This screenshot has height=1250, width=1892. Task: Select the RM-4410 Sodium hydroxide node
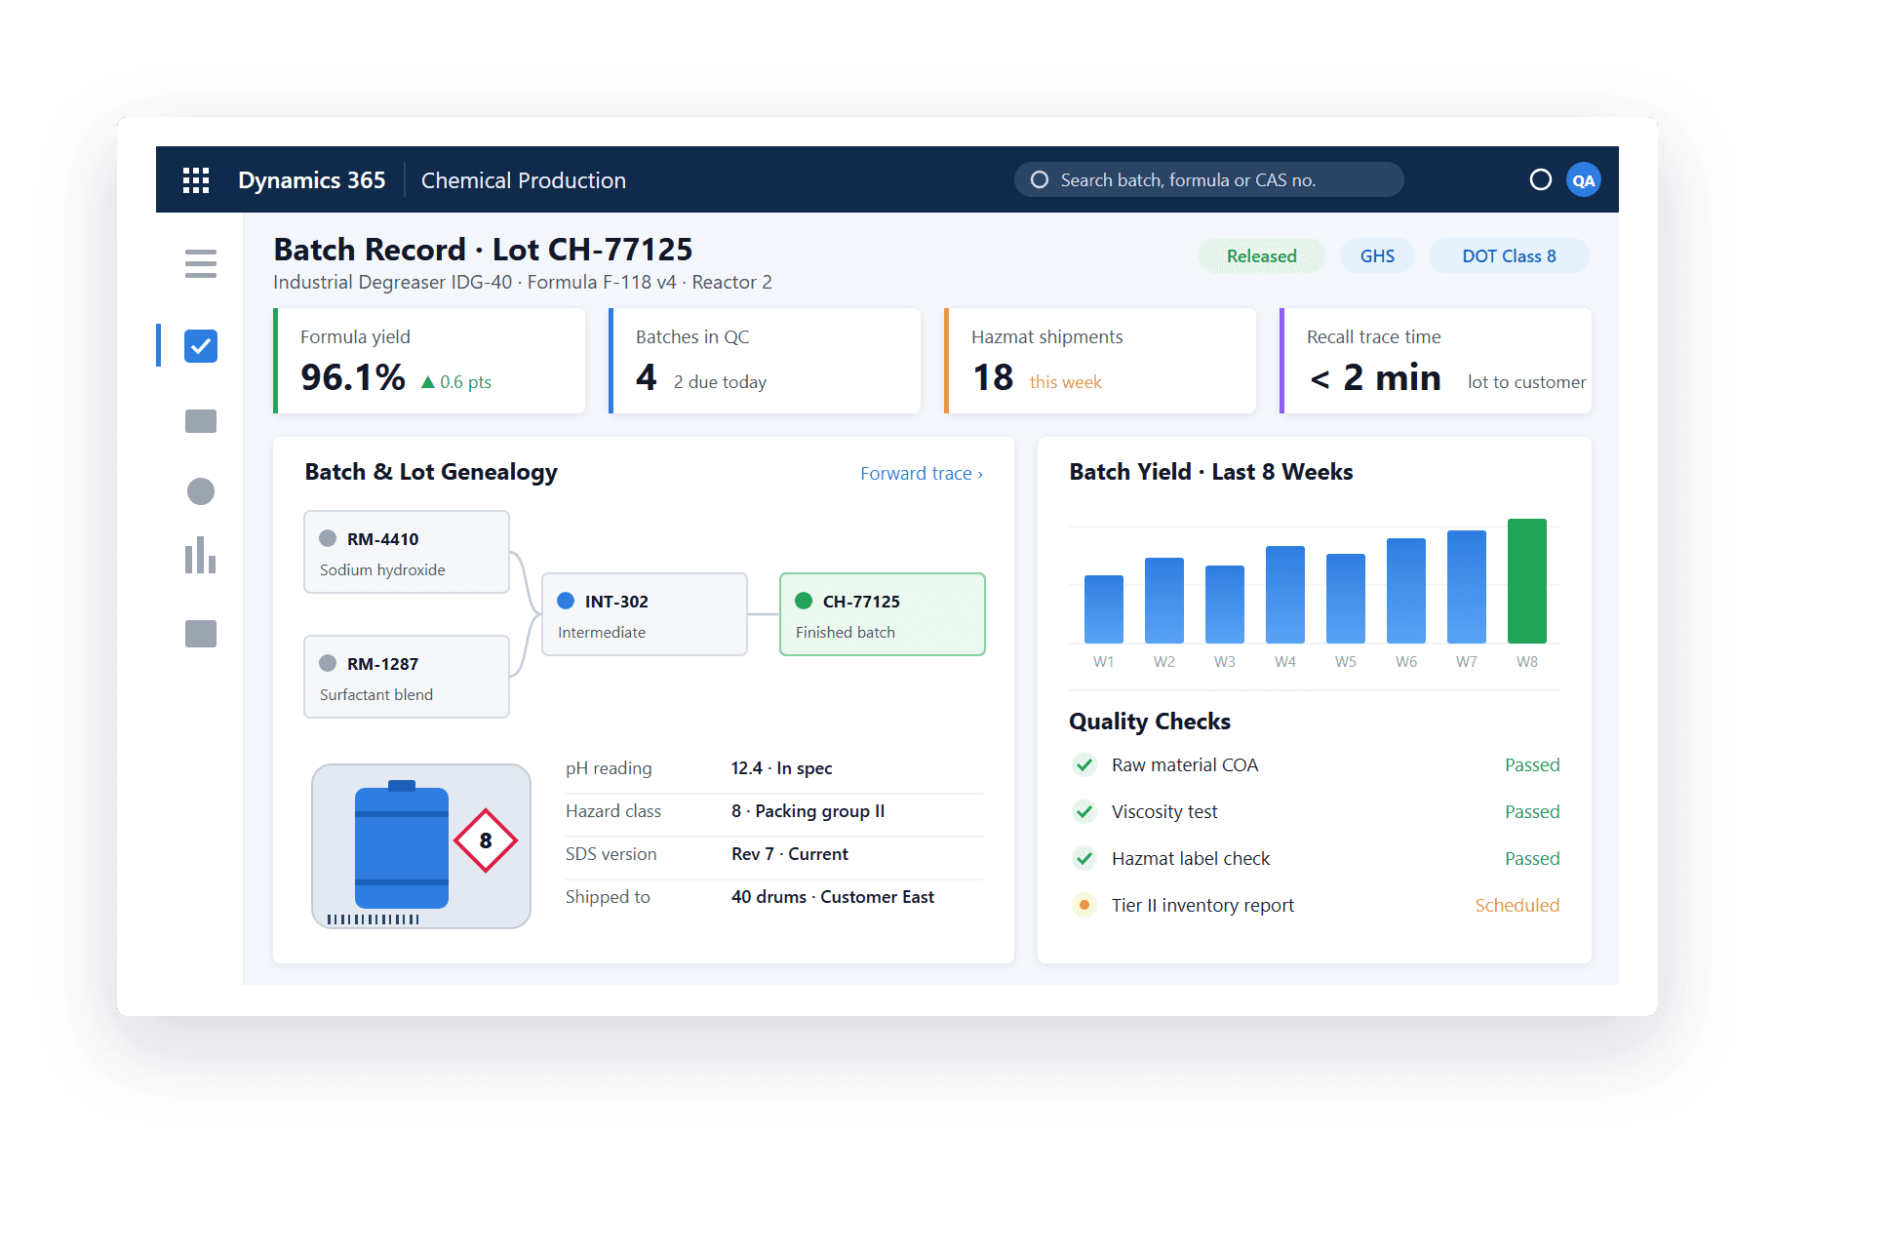(x=407, y=552)
